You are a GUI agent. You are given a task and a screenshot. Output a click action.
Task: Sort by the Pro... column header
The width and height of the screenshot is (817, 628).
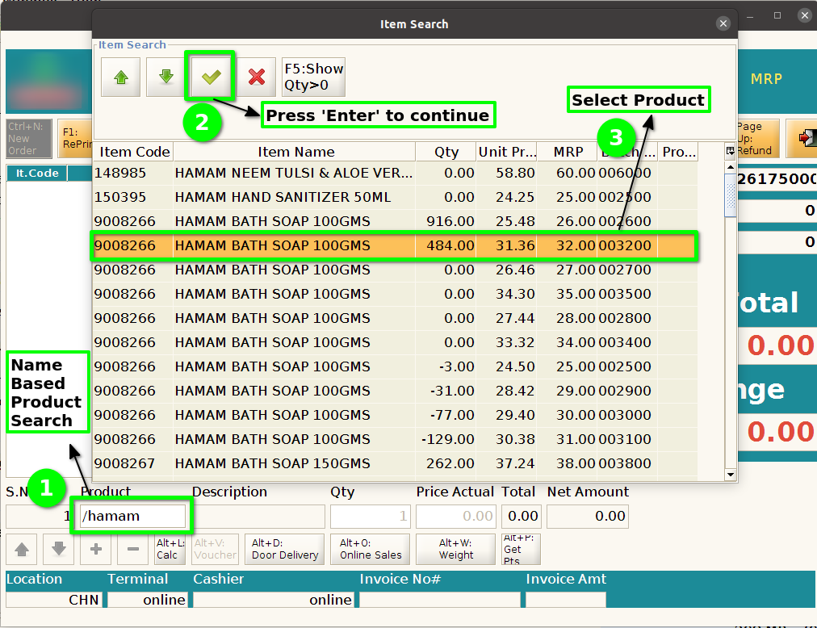(678, 153)
